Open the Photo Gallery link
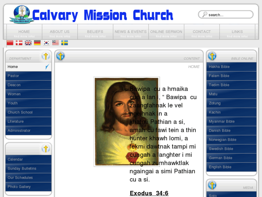The width and height of the screenshot is (262, 197). click(x=28, y=187)
